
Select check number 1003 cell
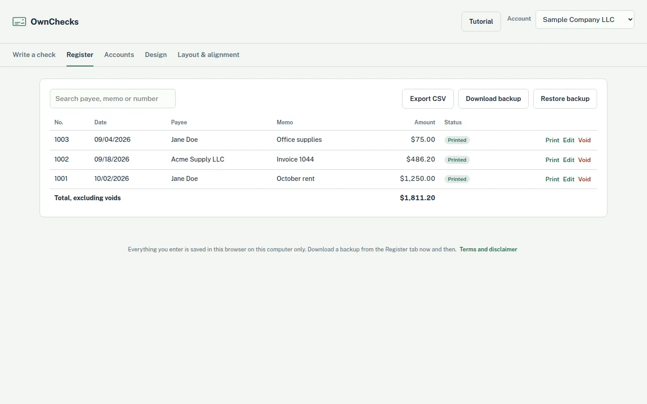coord(62,140)
